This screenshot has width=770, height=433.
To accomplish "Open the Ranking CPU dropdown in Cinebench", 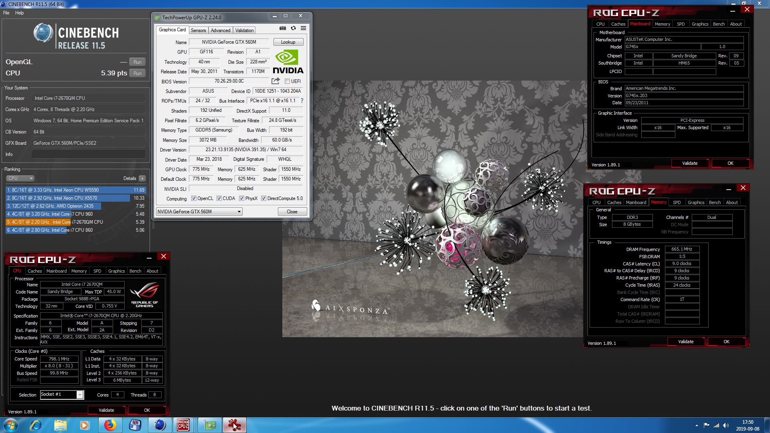I will 20,178.
